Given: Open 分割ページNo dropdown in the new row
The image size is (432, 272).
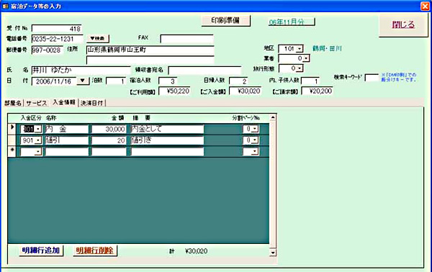Looking at the screenshot, I should click(x=255, y=151).
